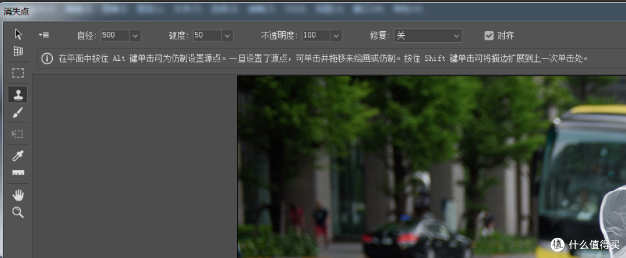This screenshot has width=626, height=258.
Task: Open the 不透明度 opacity dropdown arrow
Action: point(336,35)
